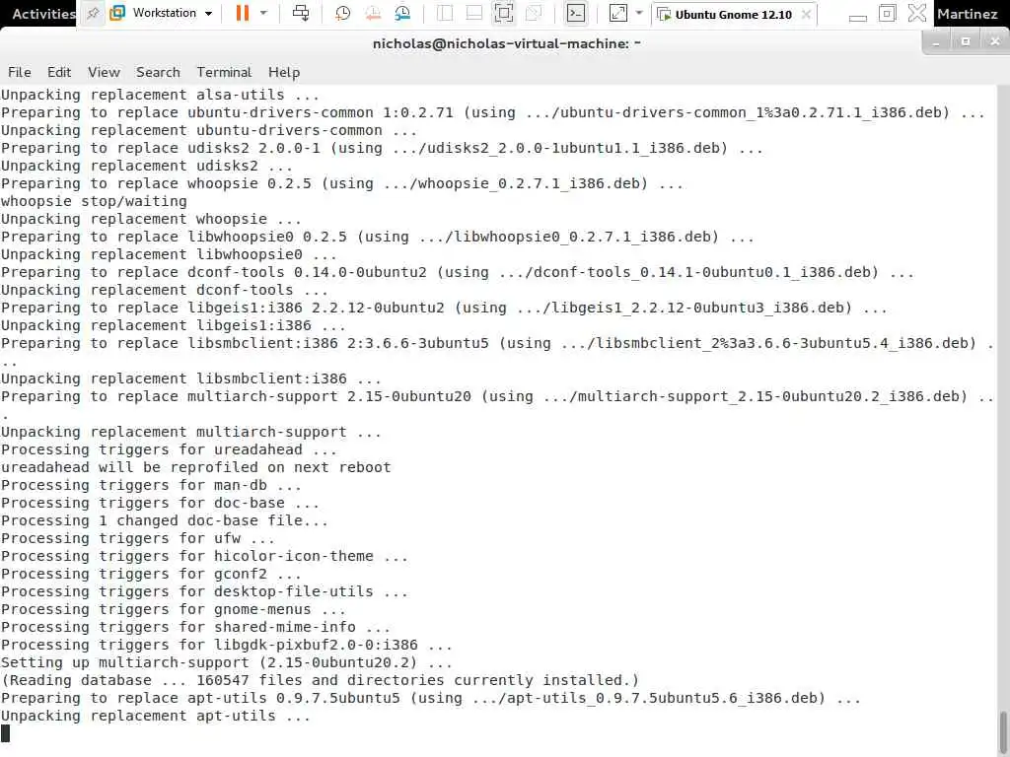Viewport: 1010px width, 757px height.
Task: Minimize the terminal window
Action: point(937,41)
